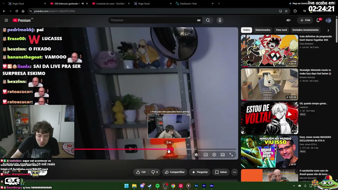This screenshot has width=338, height=190.
Task: Switch video to theater mode
Action: point(223,155)
